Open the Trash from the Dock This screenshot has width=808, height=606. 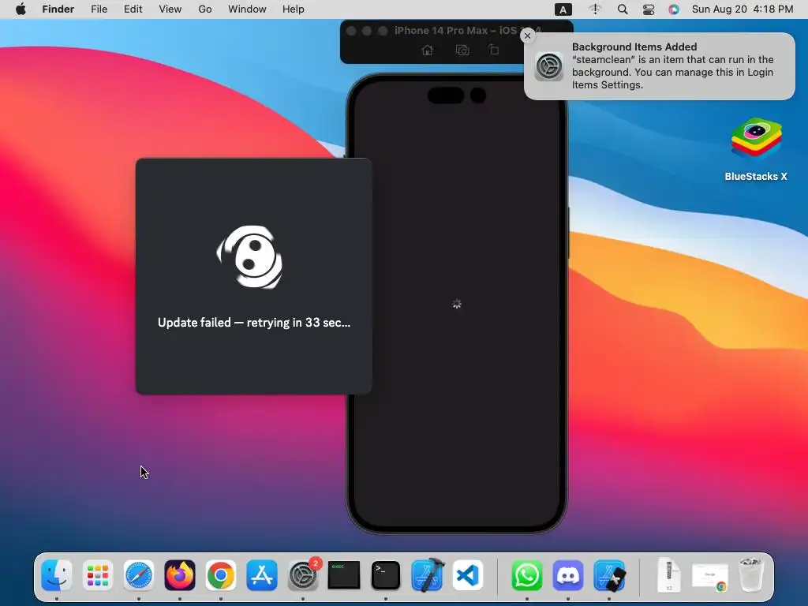tap(750, 575)
